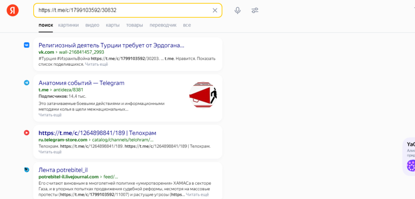Open the товары tab
415x199 pixels.
135,25
